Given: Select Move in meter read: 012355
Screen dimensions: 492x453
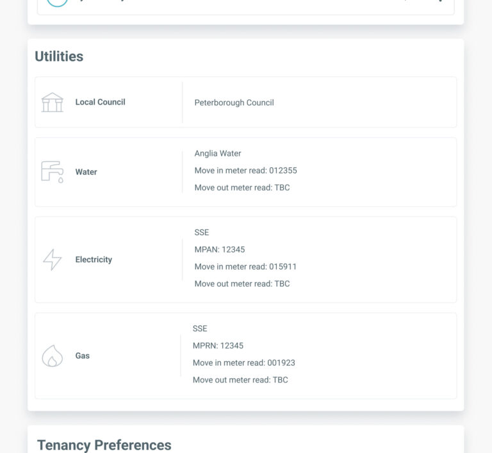Looking at the screenshot, I should pos(246,170).
